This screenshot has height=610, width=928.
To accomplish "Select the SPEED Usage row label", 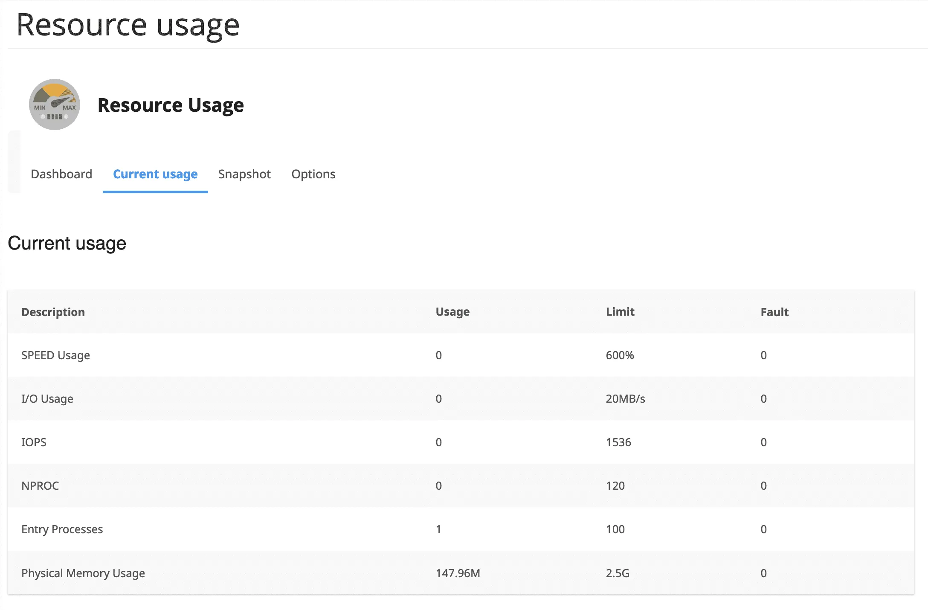I will tap(56, 355).
